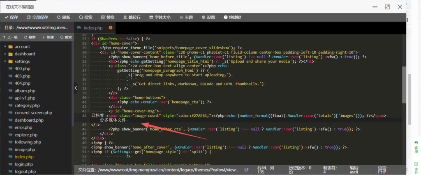Click the editor's vertical scrollbar

404,85
